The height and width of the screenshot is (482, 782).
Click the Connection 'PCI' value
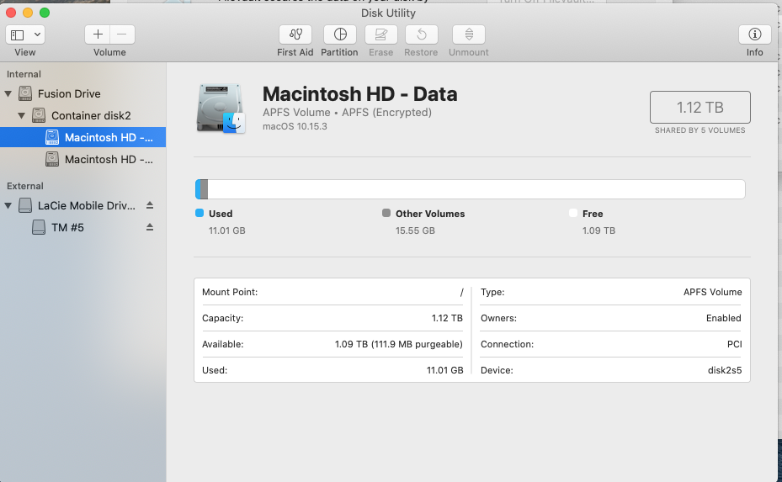click(734, 344)
